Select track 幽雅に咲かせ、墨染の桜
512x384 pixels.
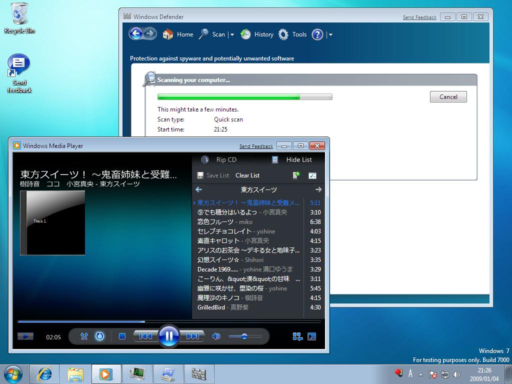coord(258,288)
